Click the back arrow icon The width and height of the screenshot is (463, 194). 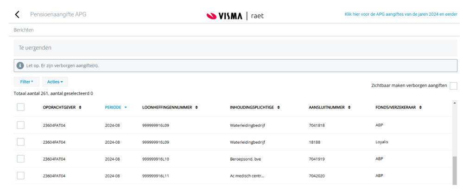coord(18,14)
